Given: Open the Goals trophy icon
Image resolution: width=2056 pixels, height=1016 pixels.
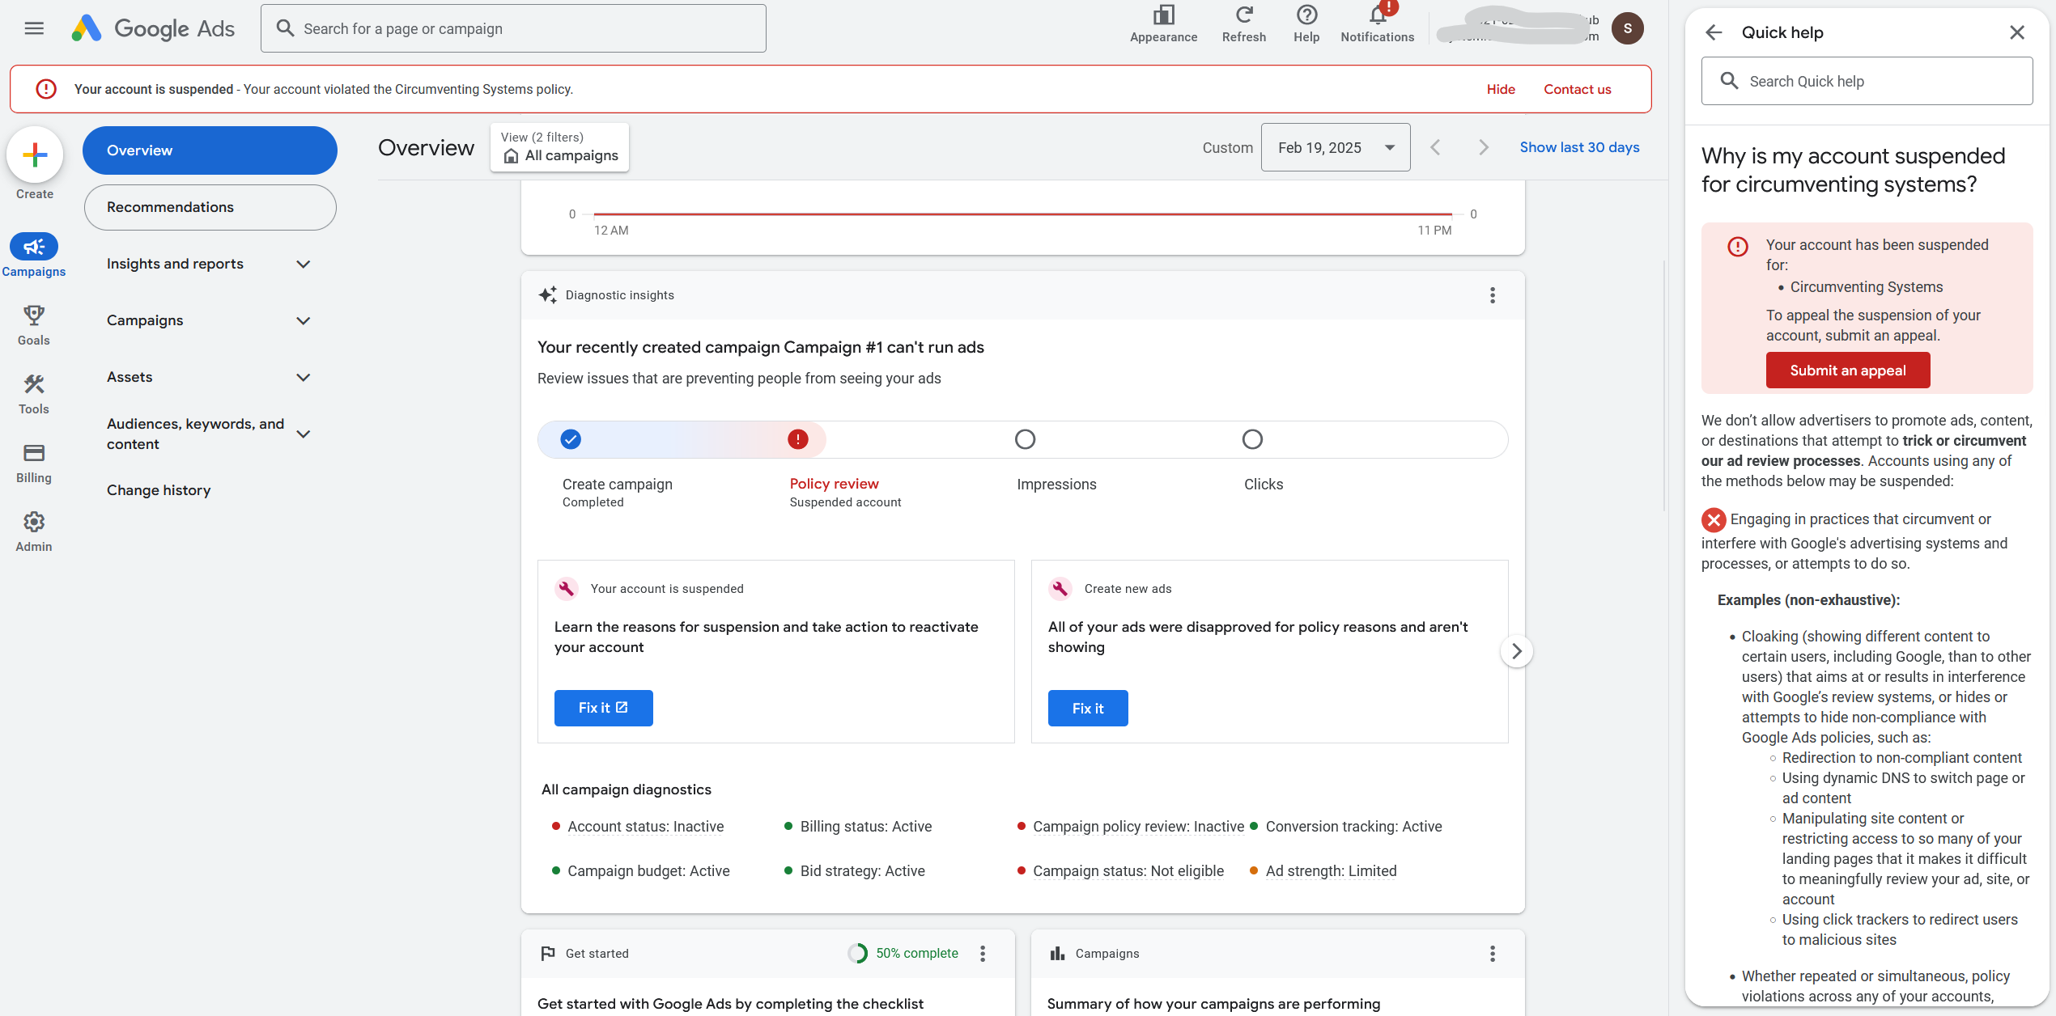Looking at the screenshot, I should (34, 315).
